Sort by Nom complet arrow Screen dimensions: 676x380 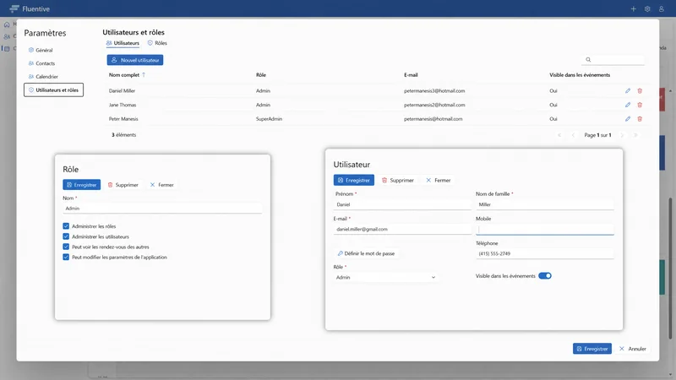tap(144, 75)
